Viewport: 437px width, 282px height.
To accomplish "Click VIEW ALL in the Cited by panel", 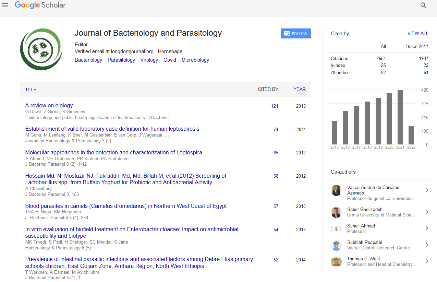I will [418, 33].
